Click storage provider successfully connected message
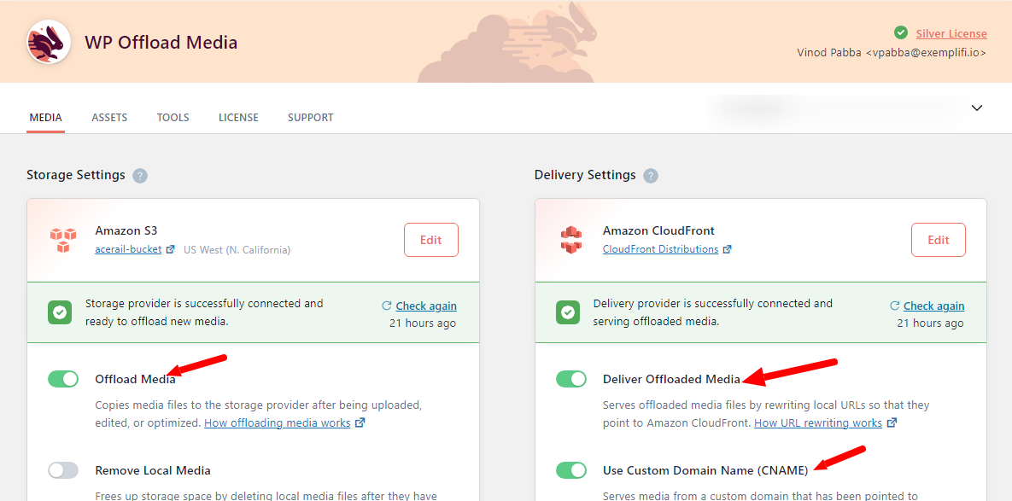 click(x=205, y=312)
